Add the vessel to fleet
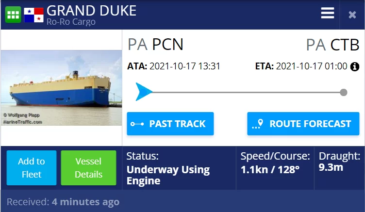This screenshot has width=365, height=212. pyautogui.click(x=32, y=168)
